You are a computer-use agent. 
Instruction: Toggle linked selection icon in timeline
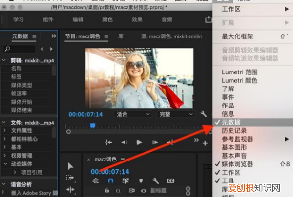pos(126,181)
